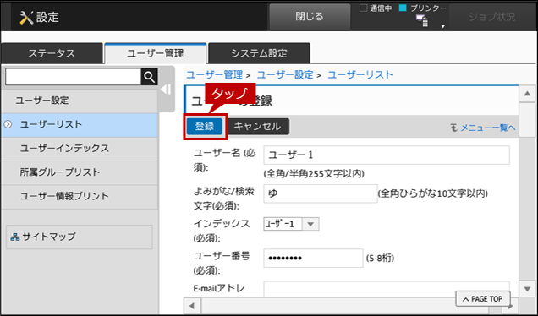The height and width of the screenshot is (316, 538).
Task: Click the arrow icon beside ユーザーリスト
Action: (8, 124)
